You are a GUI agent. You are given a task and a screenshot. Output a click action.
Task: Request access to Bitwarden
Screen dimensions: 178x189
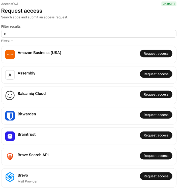click(156, 115)
